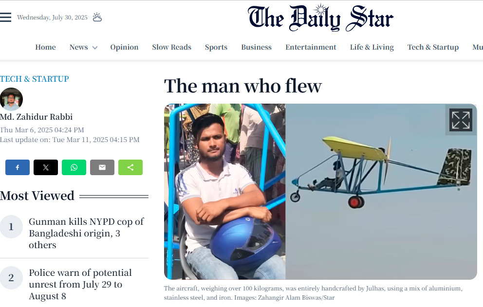Expand the News dropdown chevron

[95, 48]
